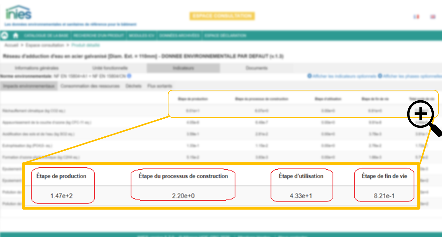Click the INIES logo

pos(19,12)
